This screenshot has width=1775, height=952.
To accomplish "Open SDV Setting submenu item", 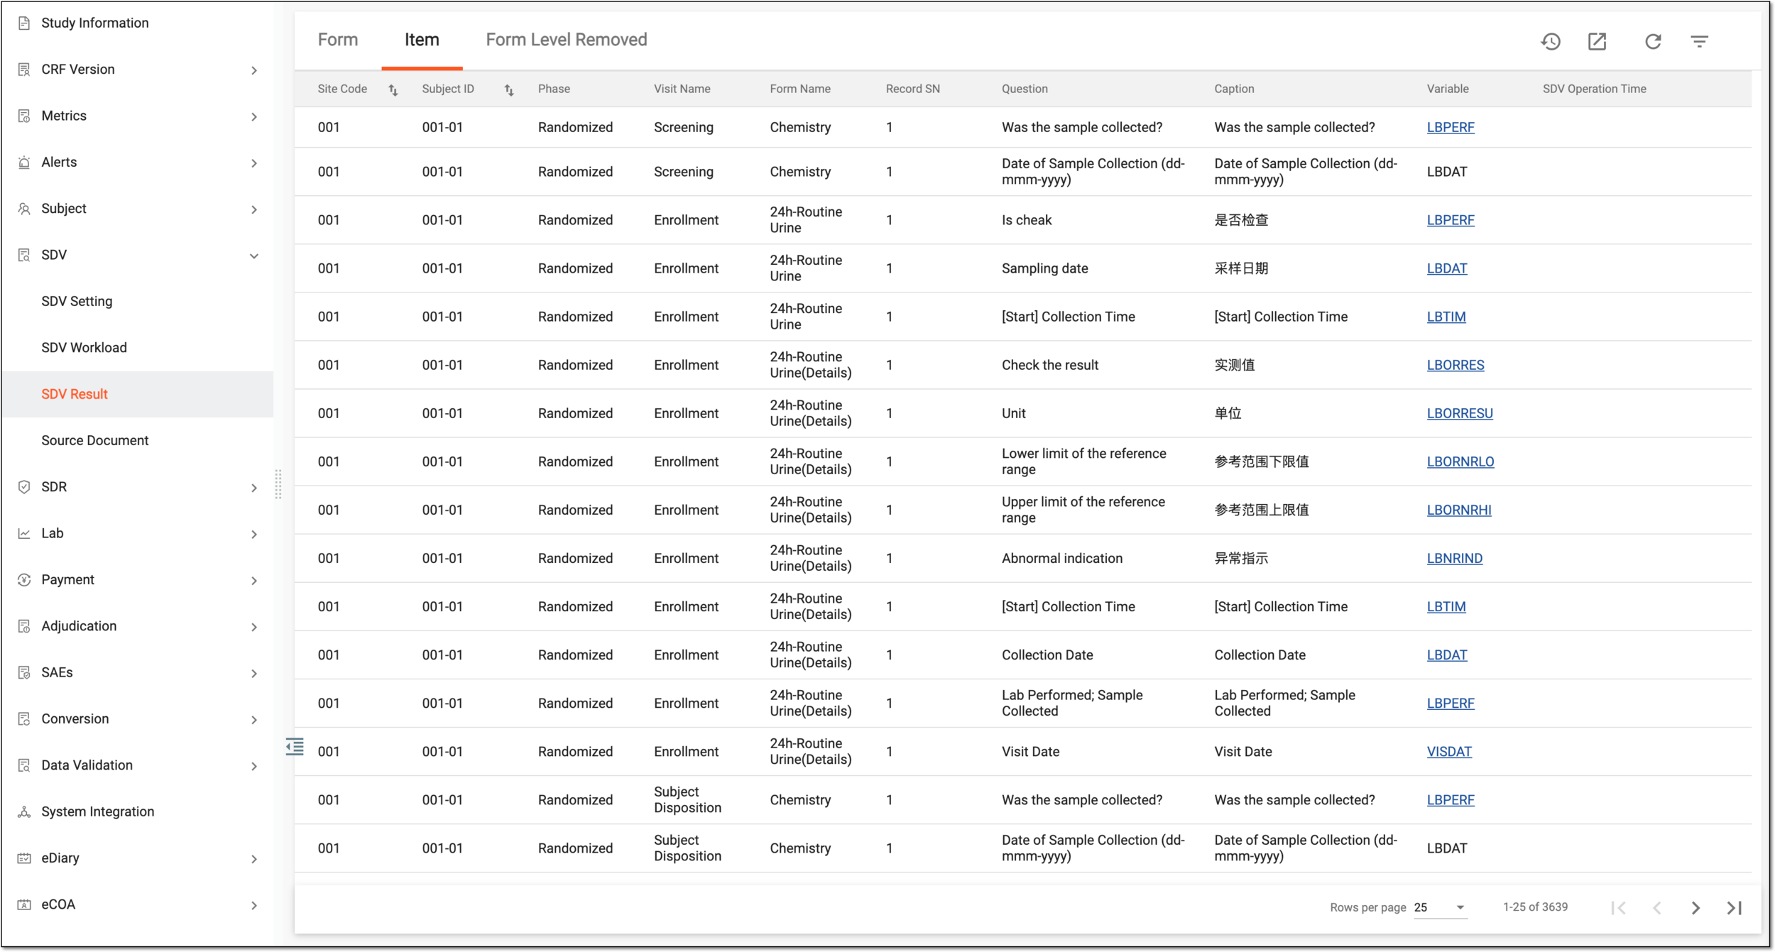I will tap(77, 301).
